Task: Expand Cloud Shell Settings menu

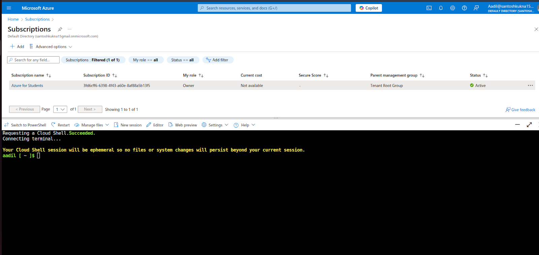Action: pyautogui.click(x=215, y=125)
